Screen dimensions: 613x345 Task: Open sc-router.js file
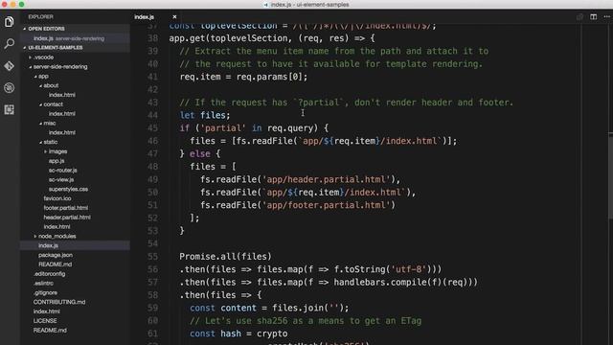[63, 171]
